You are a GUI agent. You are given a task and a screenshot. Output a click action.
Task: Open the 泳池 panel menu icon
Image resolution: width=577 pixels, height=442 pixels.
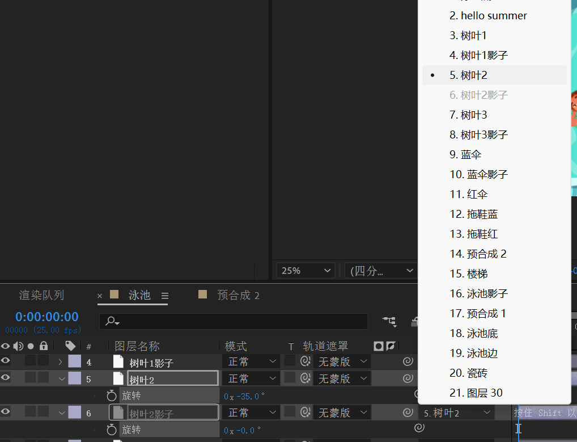(x=165, y=296)
